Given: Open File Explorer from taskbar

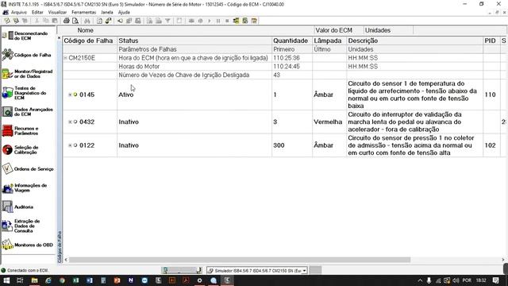Looking at the screenshot, I should click(x=34, y=280).
